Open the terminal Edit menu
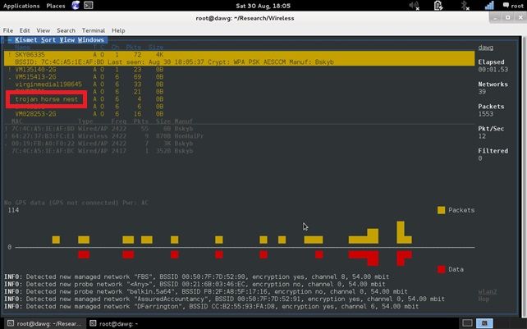The width and height of the screenshot is (527, 329). pyautogui.click(x=24, y=30)
